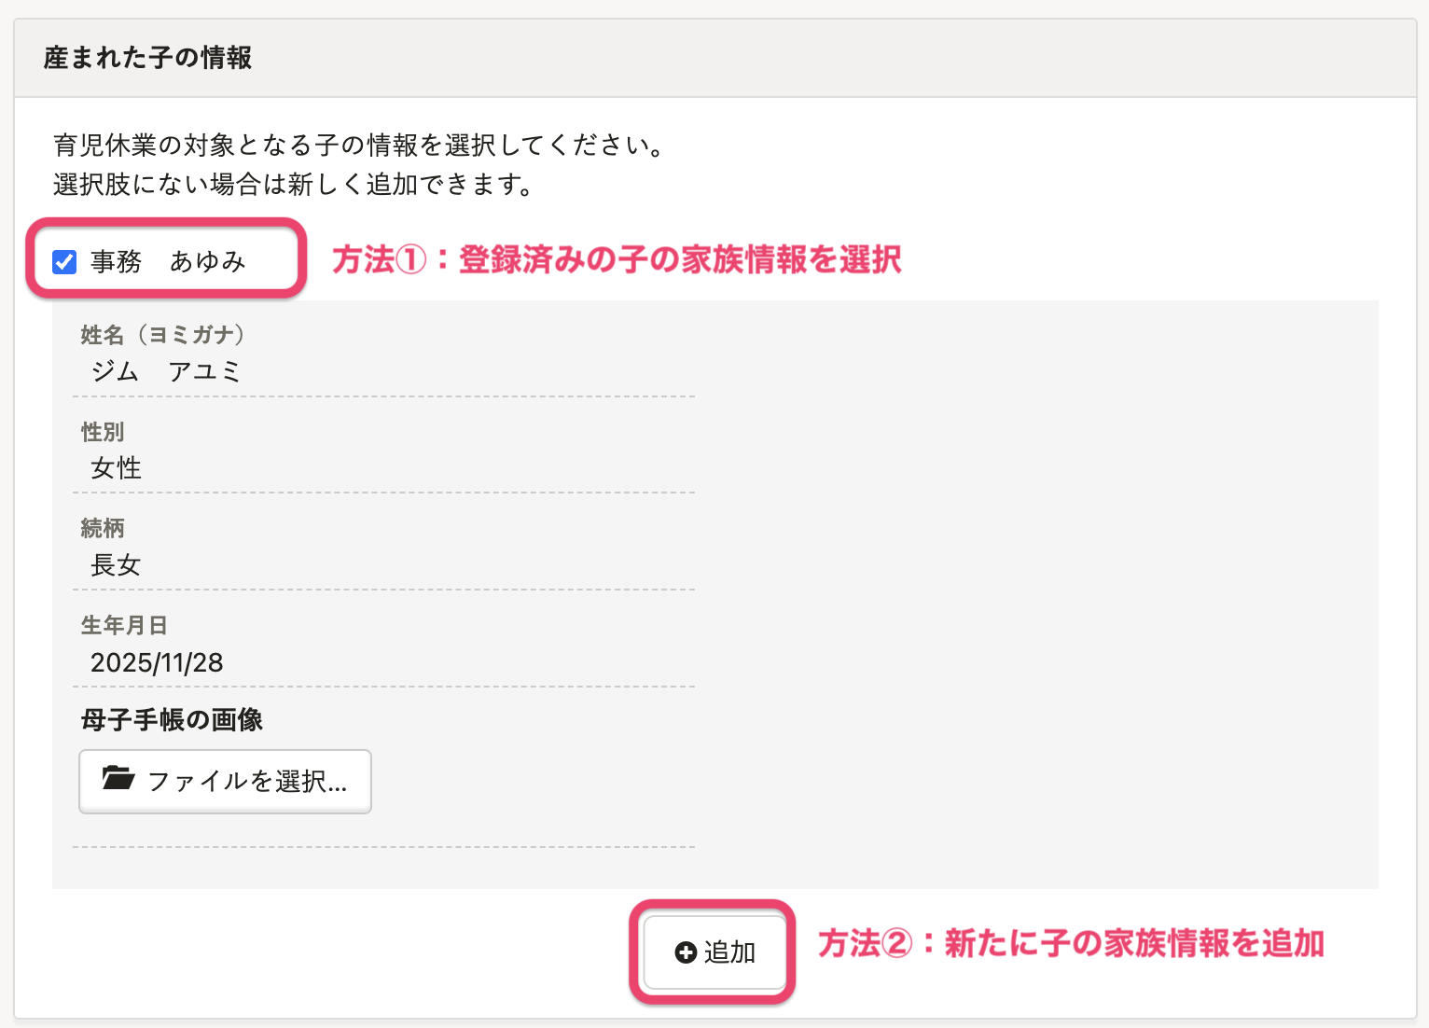
Task: Click the 姓名(ヨミガナ) field label
Action: coord(162,335)
